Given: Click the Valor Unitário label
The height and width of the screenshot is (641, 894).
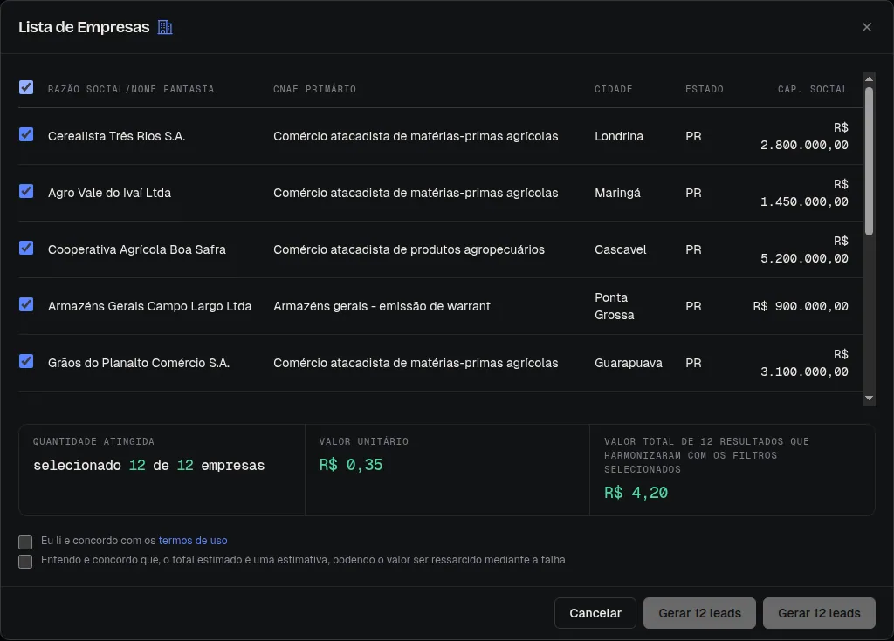Looking at the screenshot, I should 364,441.
